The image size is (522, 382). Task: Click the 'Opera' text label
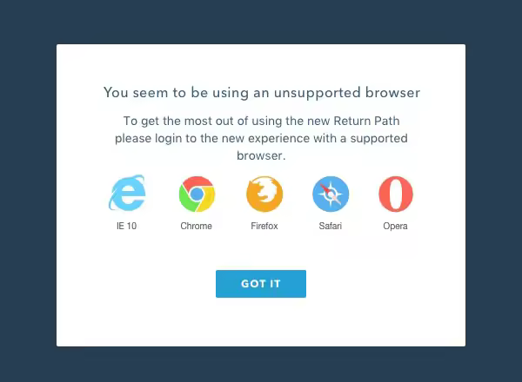(395, 227)
